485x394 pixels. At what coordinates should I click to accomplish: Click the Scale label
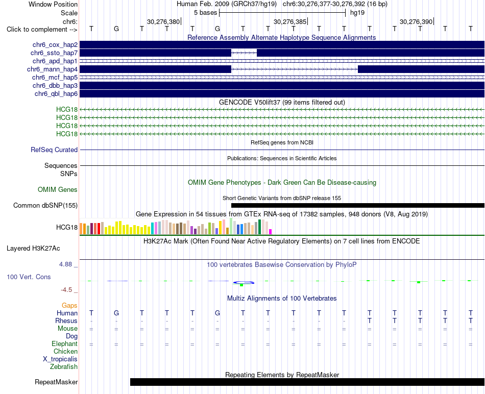[x=69, y=13]
